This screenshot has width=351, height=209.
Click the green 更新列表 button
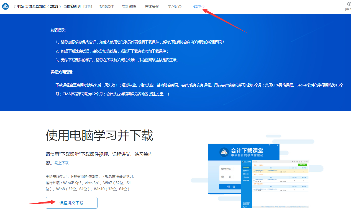pyautogui.click(x=302, y=165)
